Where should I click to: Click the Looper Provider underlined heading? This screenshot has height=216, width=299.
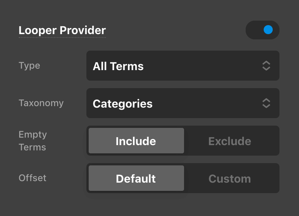click(x=62, y=30)
